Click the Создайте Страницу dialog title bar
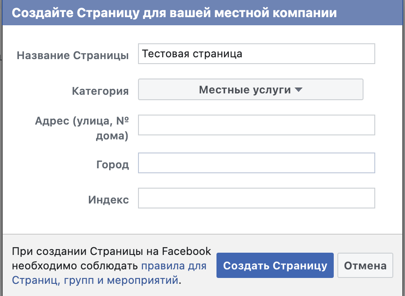405x296 pixels. [x=174, y=13]
